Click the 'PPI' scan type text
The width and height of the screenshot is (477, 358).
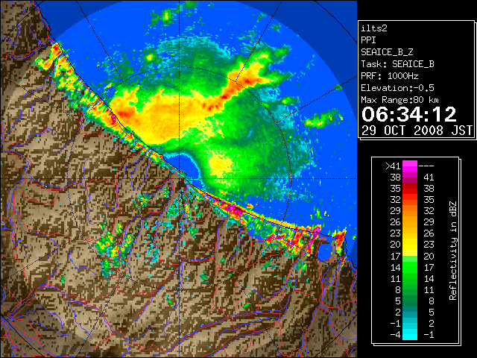pos(368,40)
